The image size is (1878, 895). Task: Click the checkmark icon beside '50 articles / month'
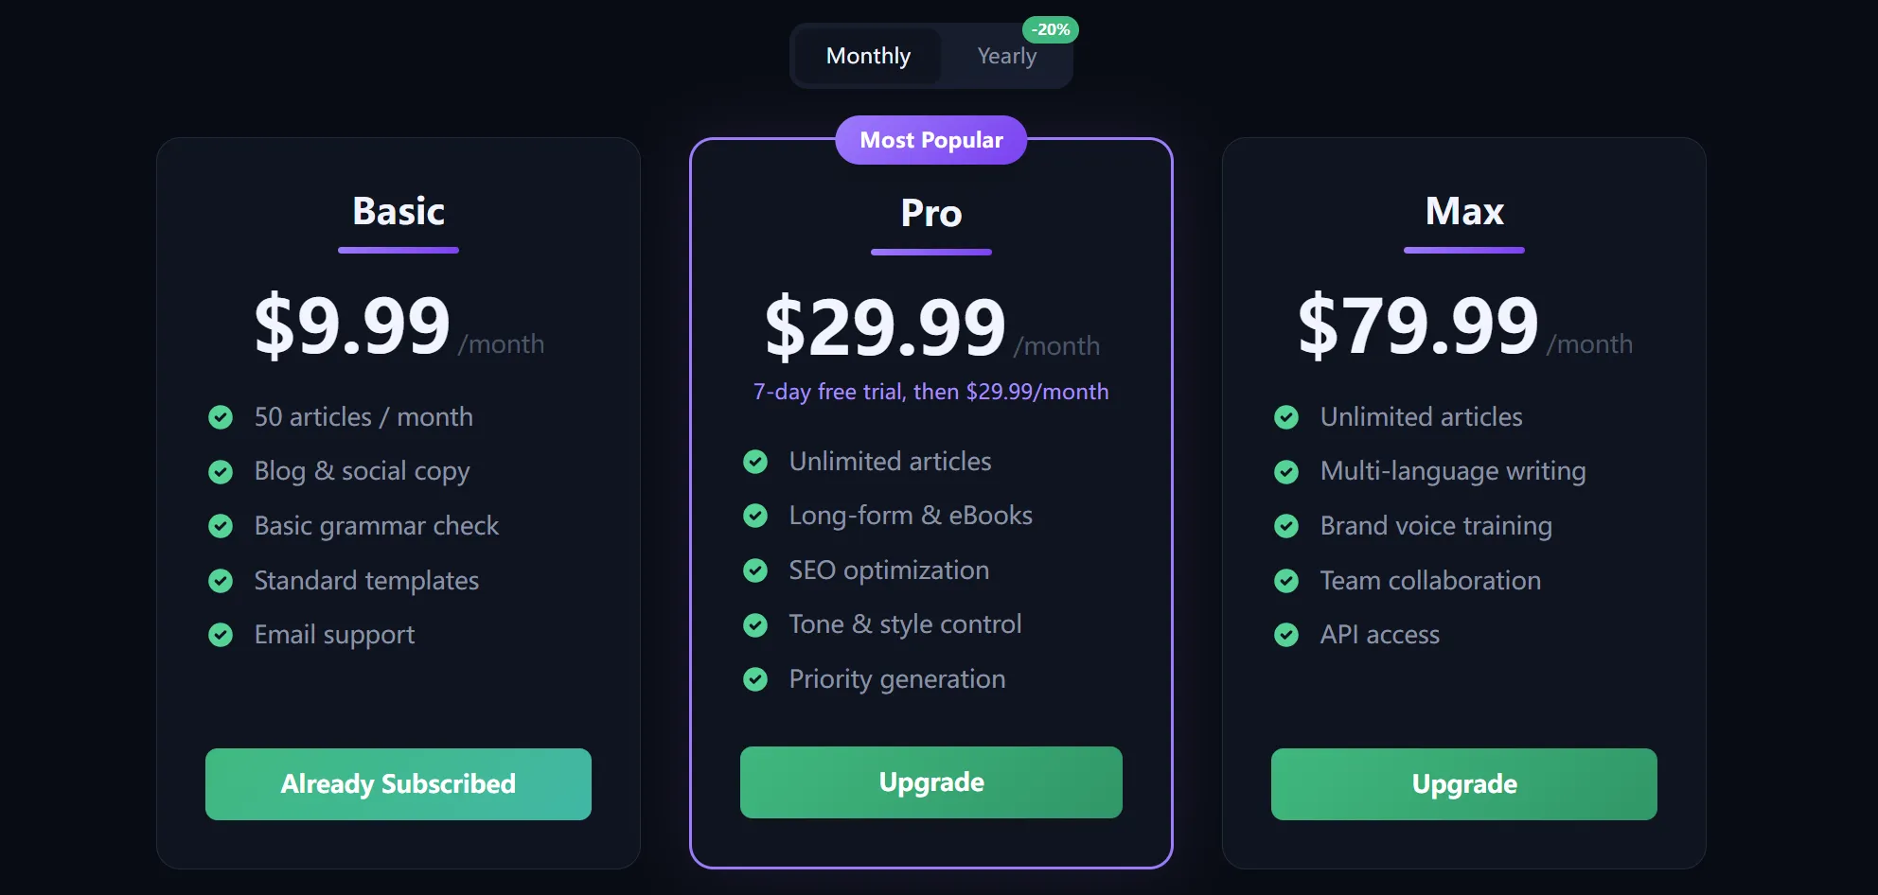pos(221,416)
